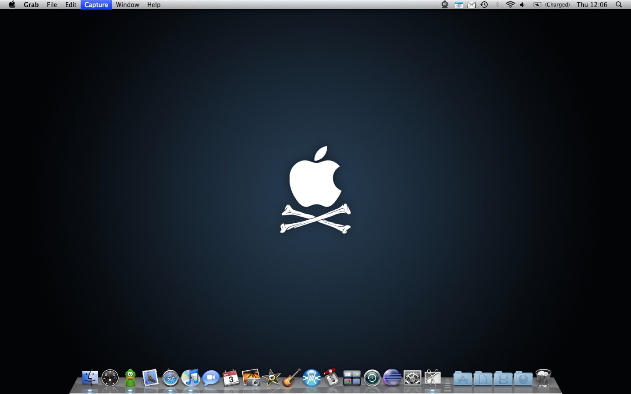Open the Grab application menu

(x=31, y=5)
